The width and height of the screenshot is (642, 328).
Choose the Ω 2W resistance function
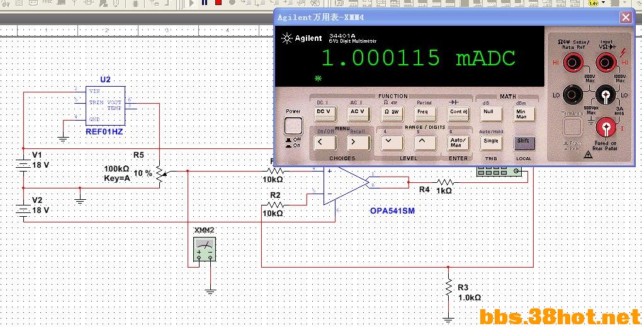click(392, 113)
